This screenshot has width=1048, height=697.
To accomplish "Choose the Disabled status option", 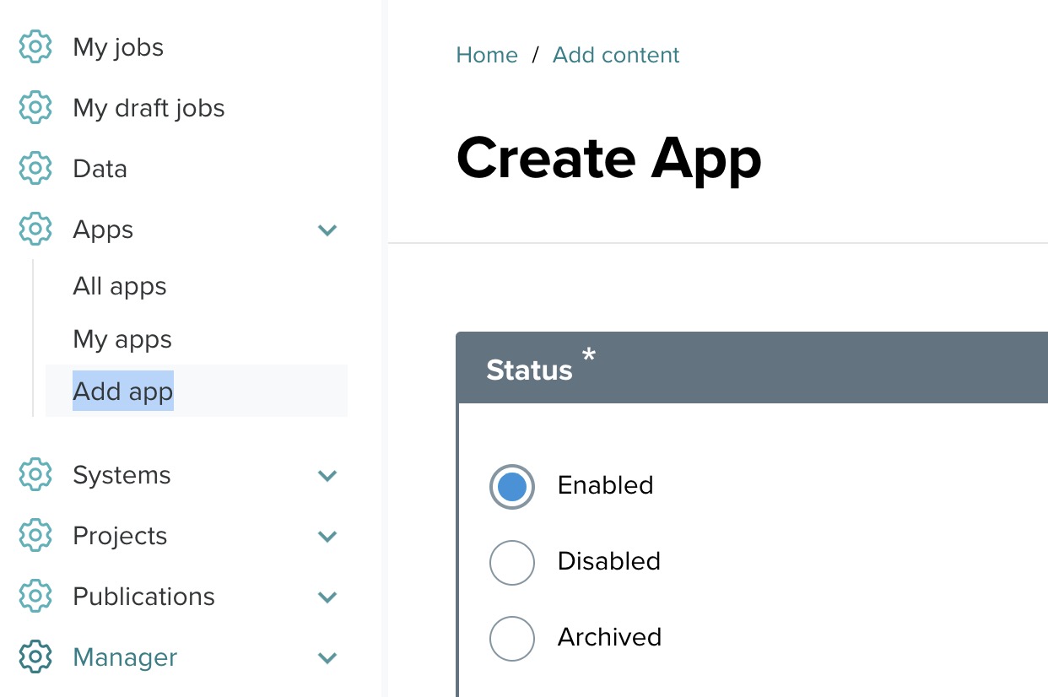I will (512, 563).
